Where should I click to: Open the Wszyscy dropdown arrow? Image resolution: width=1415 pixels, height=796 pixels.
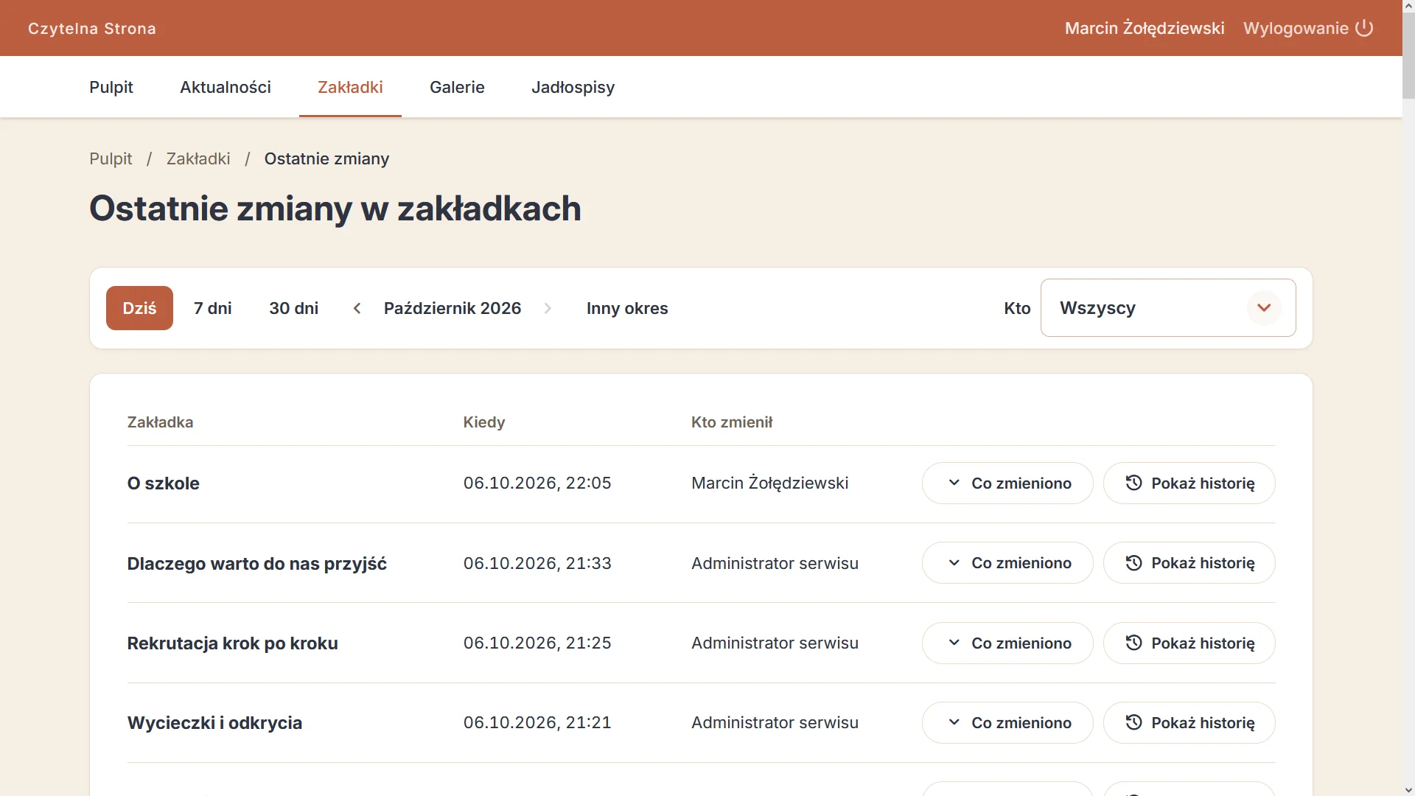(1264, 308)
